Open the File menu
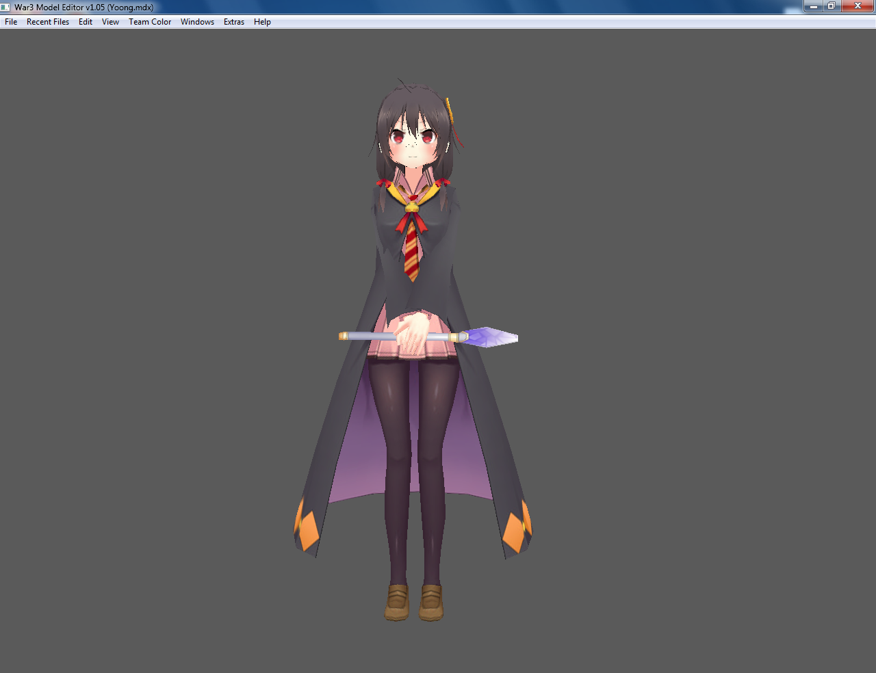 click(11, 22)
